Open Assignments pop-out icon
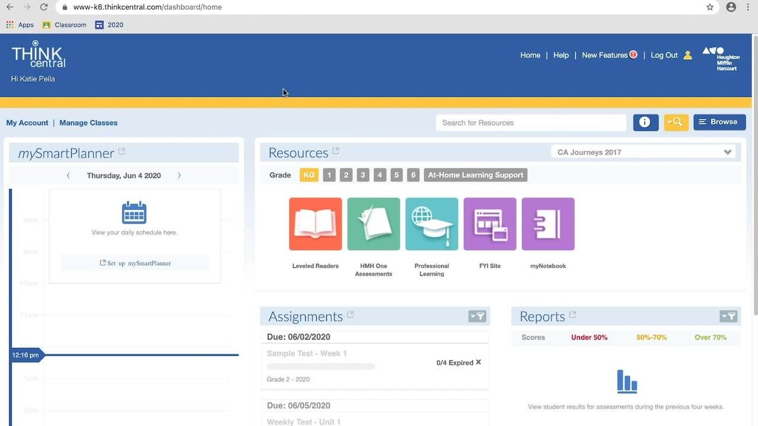Image resolution: width=758 pixels, height=426 pixels. click(351, 315)
